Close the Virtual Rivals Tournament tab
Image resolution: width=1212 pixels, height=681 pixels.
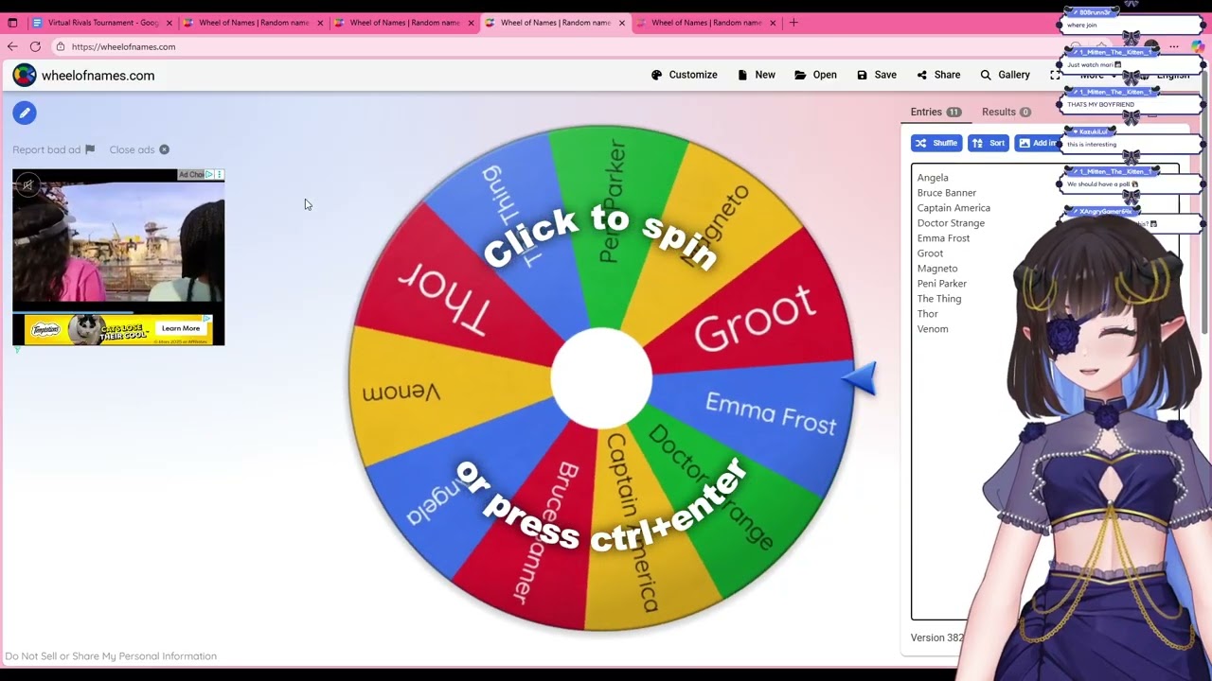point(169,23)
